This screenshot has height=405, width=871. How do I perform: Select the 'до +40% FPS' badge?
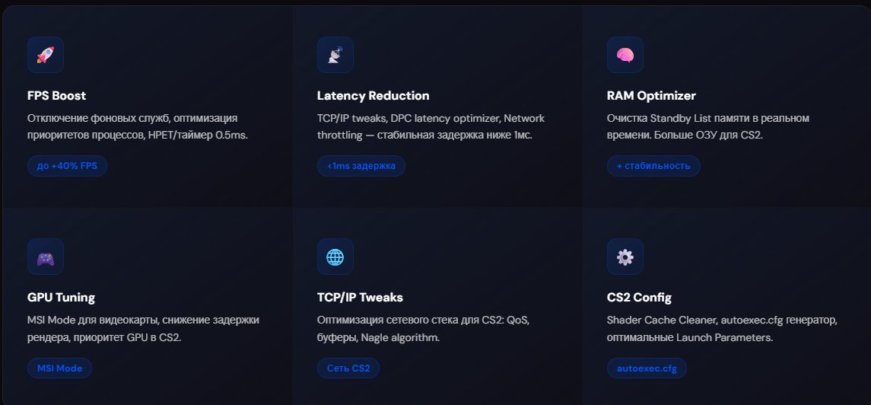point(67,166)
